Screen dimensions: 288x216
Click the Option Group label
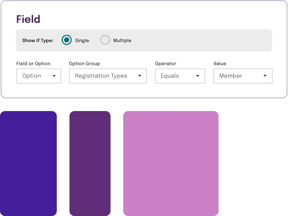[x=84, y=64]
